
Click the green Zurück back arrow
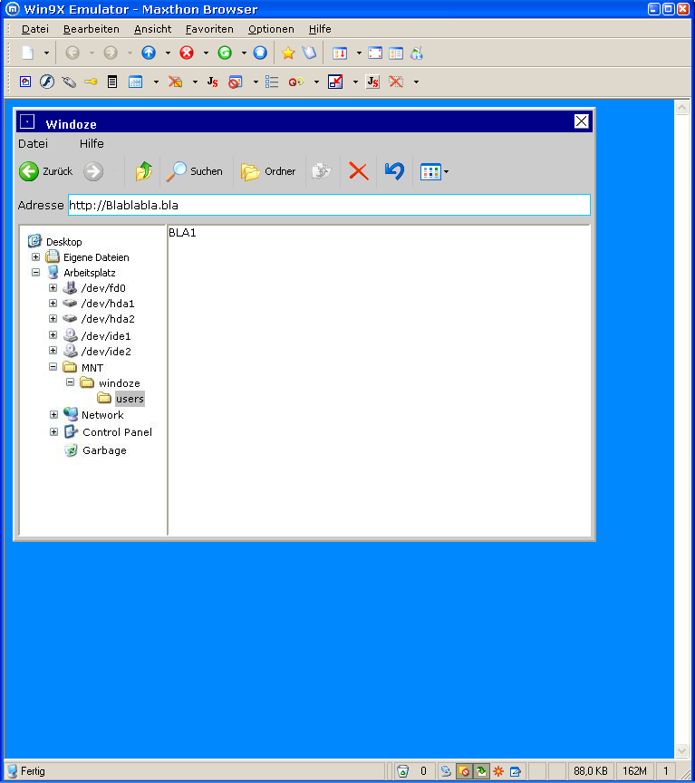[x=29, y=171]
